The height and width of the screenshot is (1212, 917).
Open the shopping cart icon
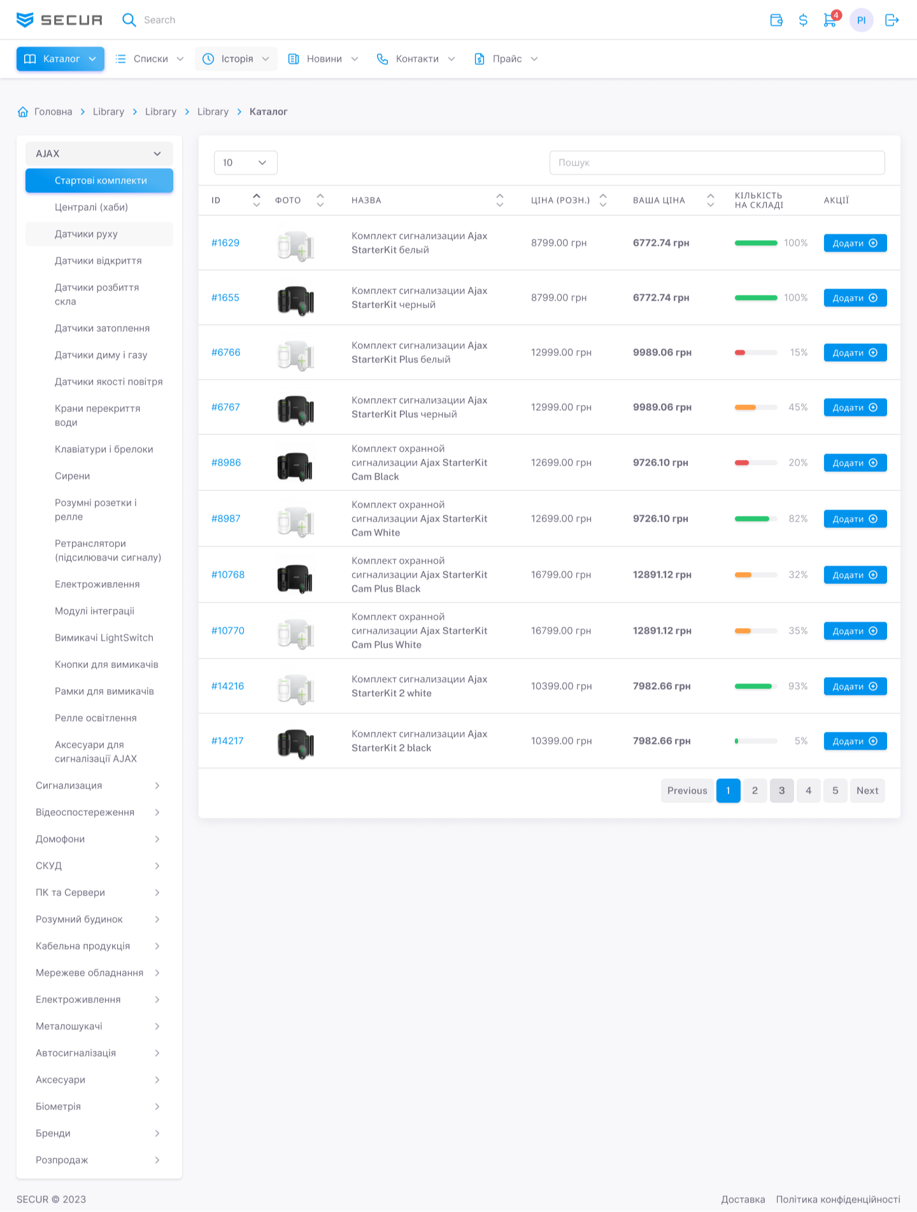click(x=830, y=20)
